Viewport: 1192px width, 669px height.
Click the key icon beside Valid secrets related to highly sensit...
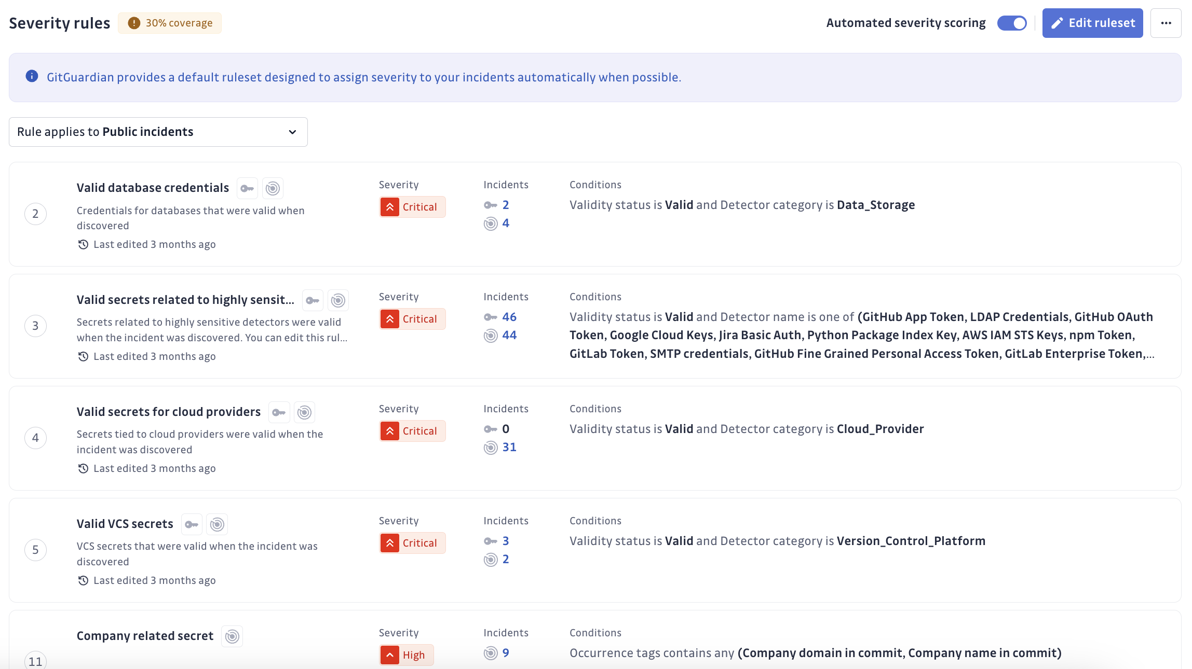click(x=313, y=300)
